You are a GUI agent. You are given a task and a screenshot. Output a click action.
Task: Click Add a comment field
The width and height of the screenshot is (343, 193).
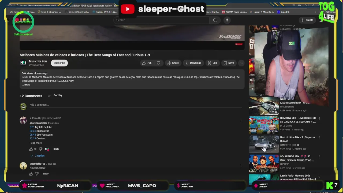135,105
